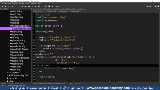Expand the DB Tables My Cof... node
160x90 pixels.
click(x=7, y=75)
